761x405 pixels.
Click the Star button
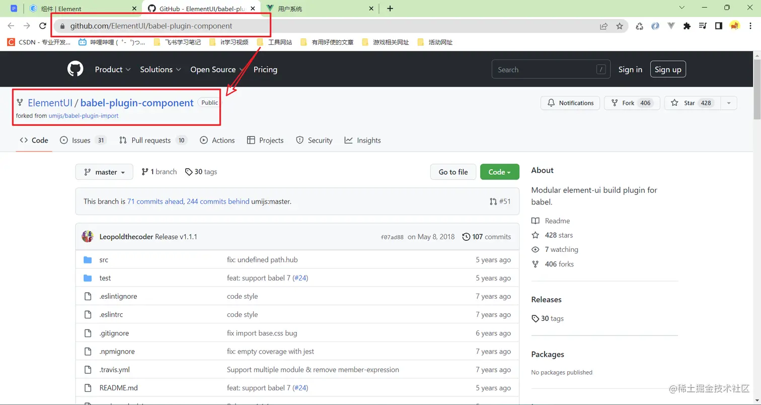[x=693, y=103]
